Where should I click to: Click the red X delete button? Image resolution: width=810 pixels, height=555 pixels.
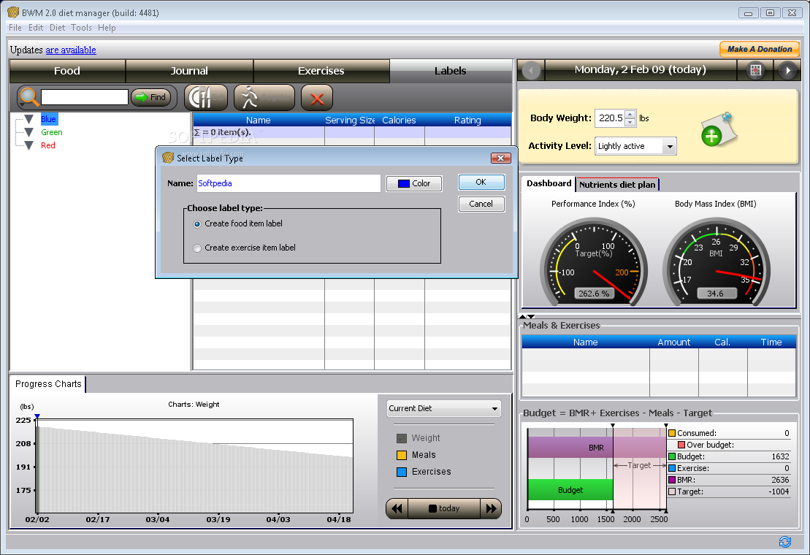317,98
